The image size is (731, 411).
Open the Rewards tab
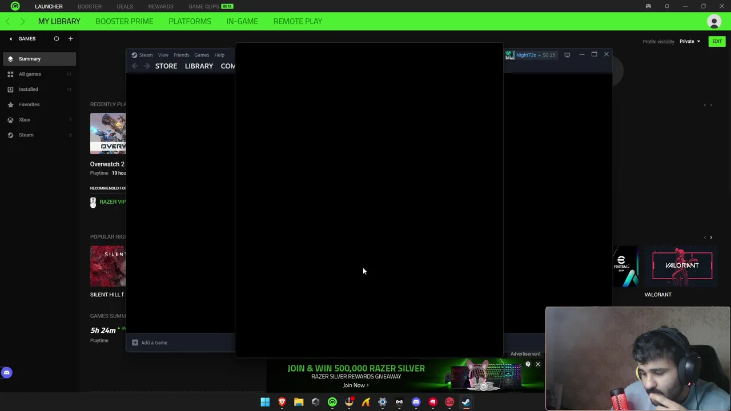pyautogui.click(x=160, y=6)
